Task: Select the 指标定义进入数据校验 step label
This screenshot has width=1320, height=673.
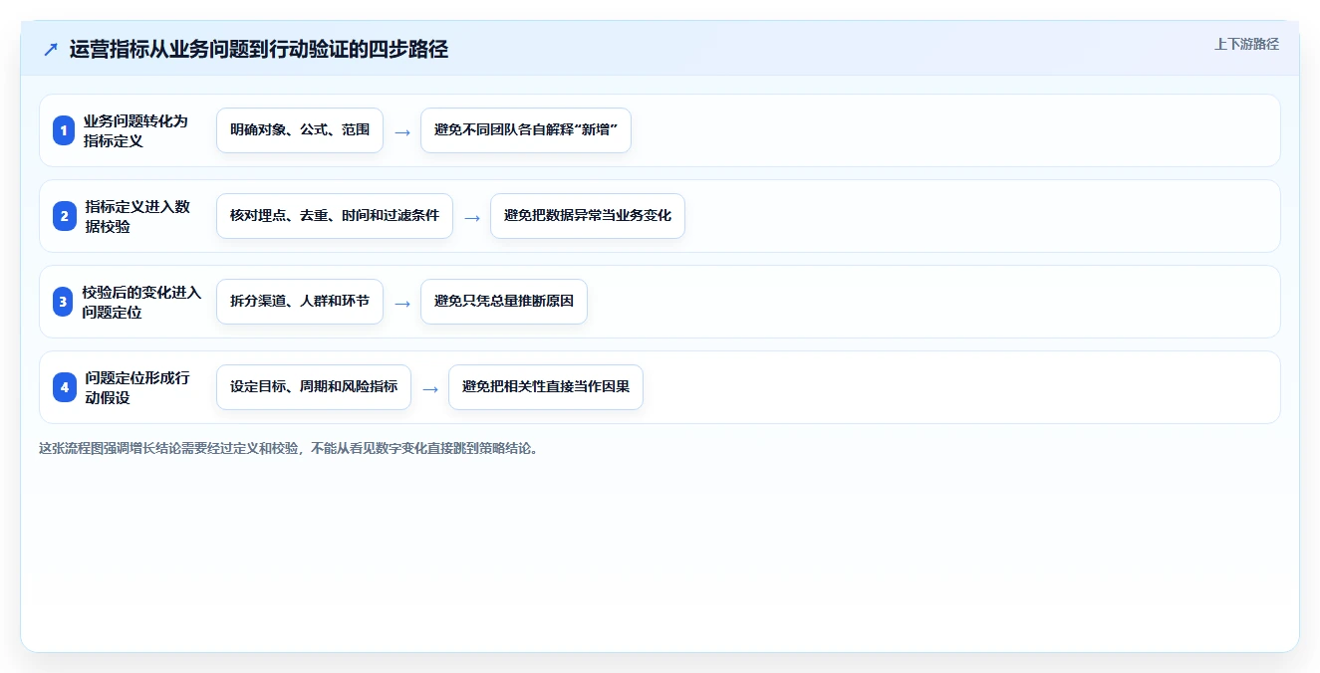Action: pyautogui.click(x=137, y=216)
